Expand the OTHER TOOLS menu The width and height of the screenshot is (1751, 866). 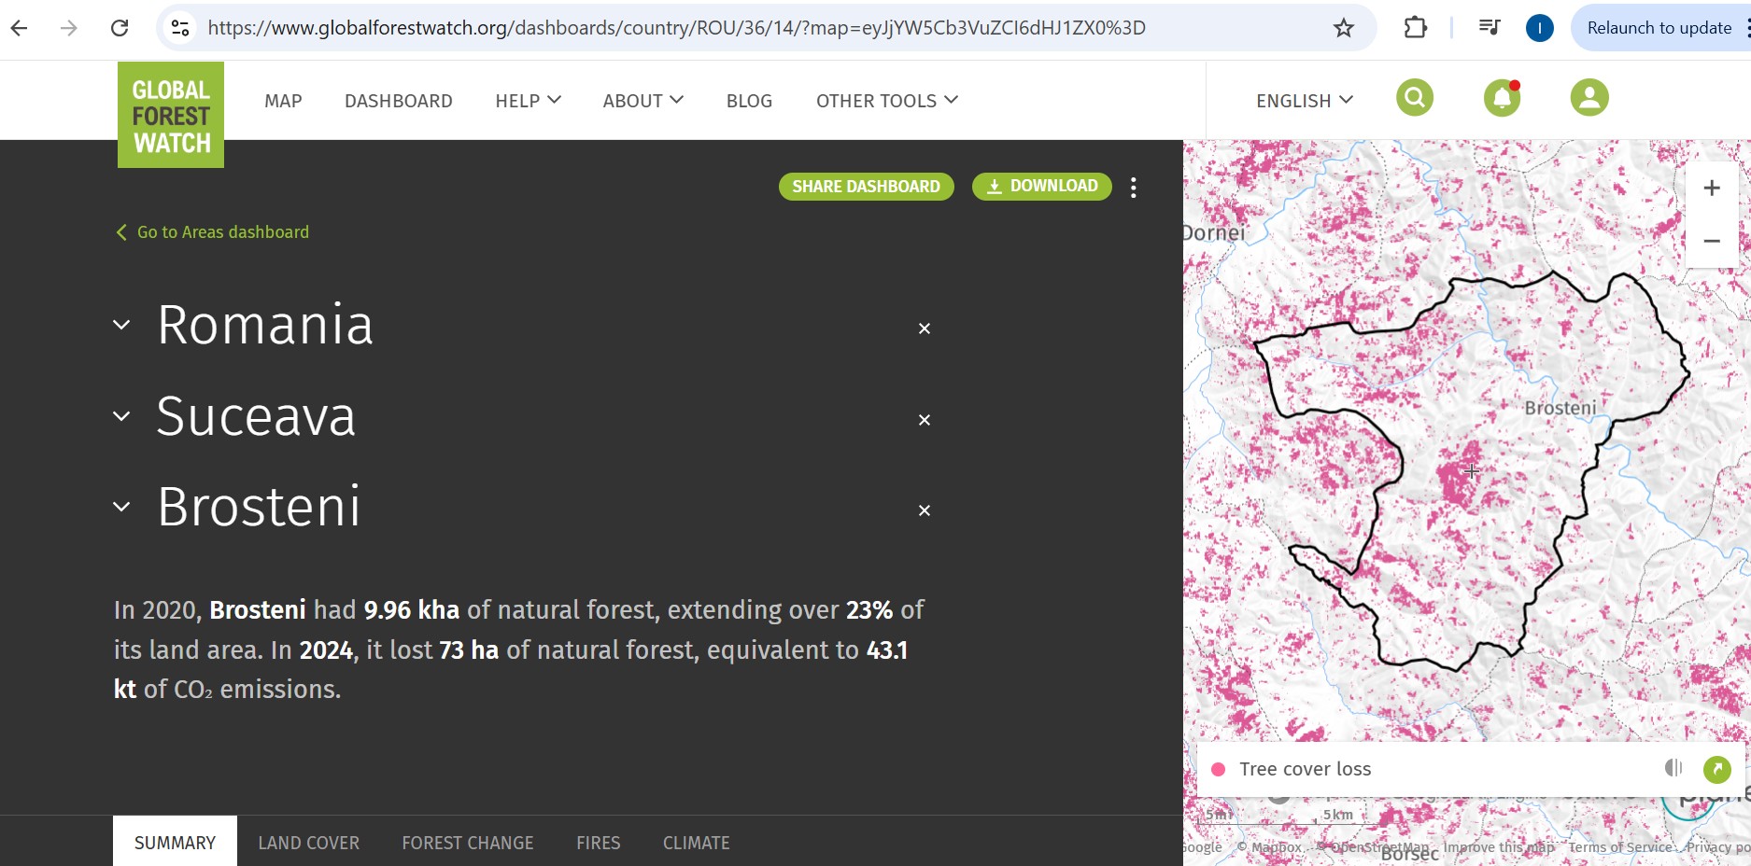(886, 101)
